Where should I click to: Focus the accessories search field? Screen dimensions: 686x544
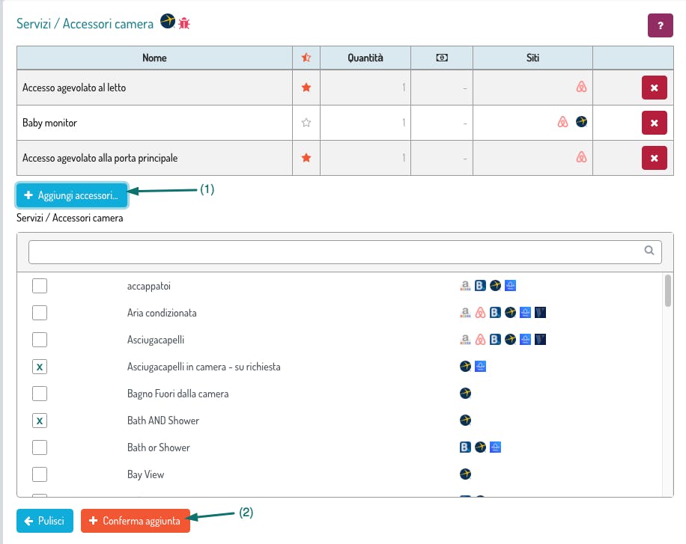(x=344, y=252)
